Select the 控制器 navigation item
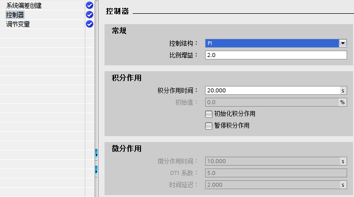Image resolution: width=354 pixels, height=197 pixels. 15,15
